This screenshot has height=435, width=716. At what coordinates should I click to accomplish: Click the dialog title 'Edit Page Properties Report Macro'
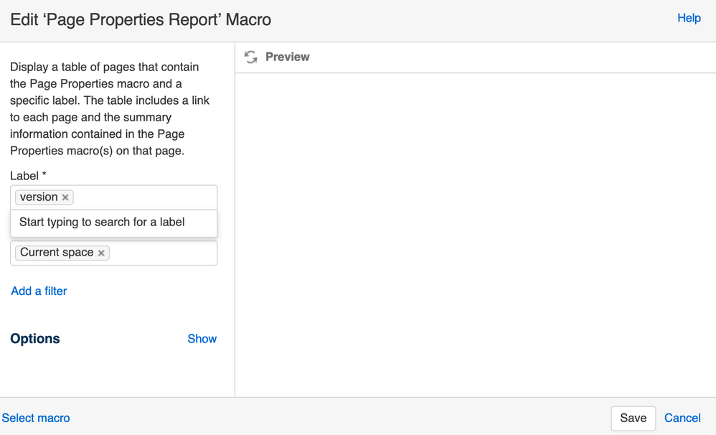(x=141, y=20)
